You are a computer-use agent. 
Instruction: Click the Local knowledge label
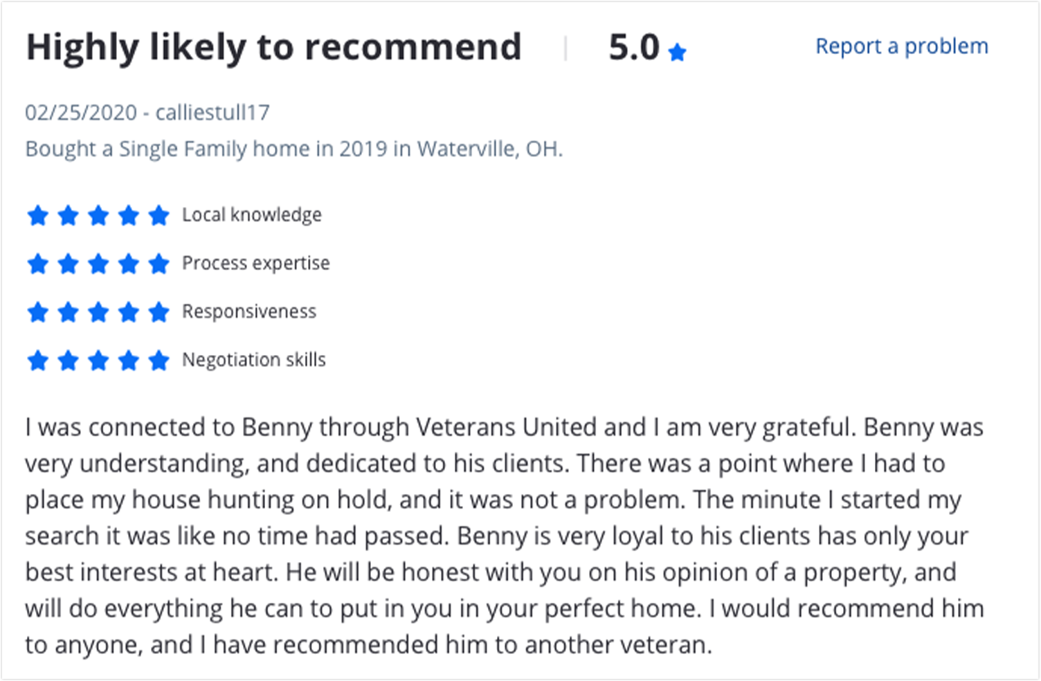(x=252, y=215)
